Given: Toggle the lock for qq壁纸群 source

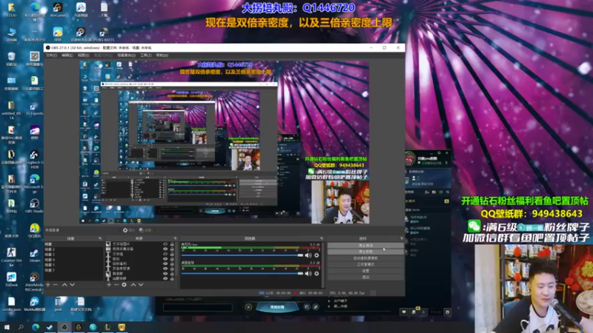Looking at the screenshot, I should coord(173,279).
